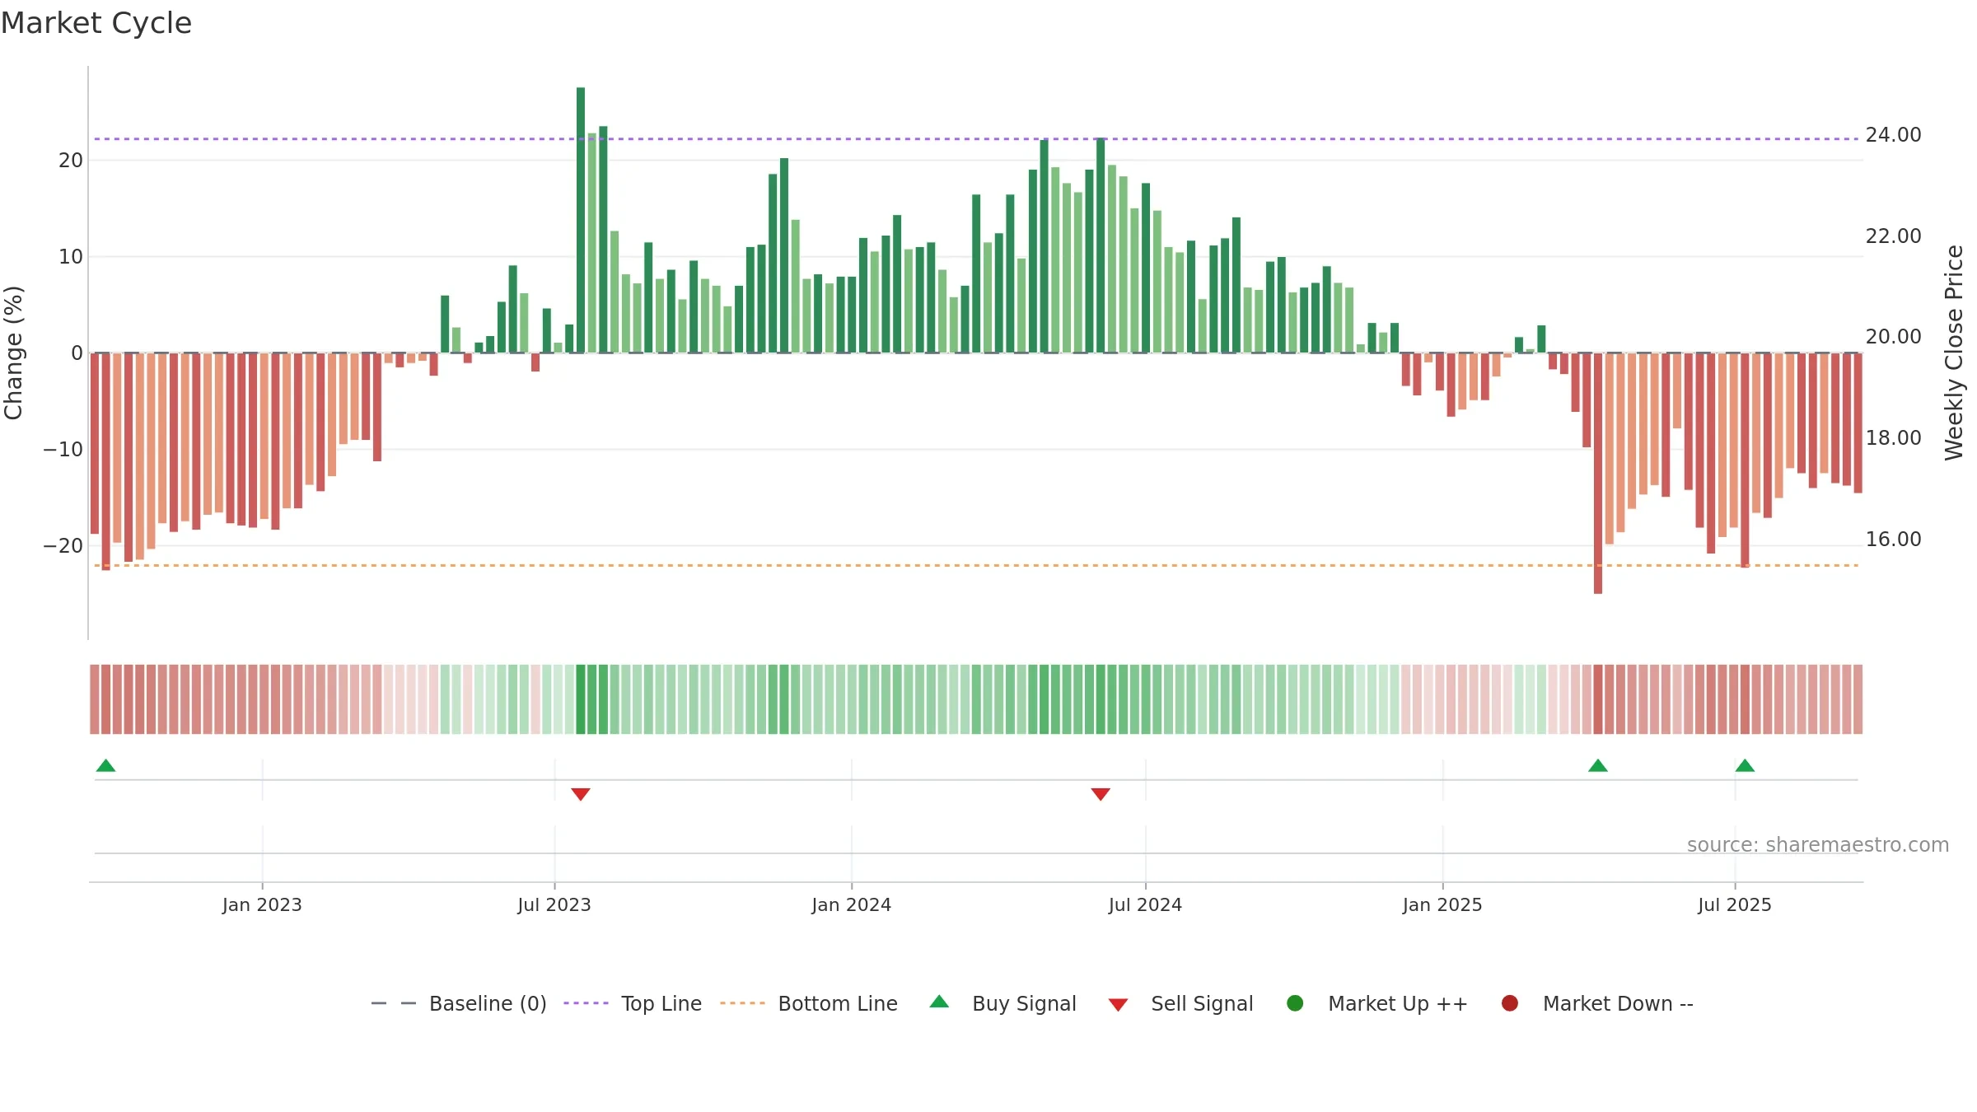Toggle the Baseline (0) legend label
Screen dimensions: 1977x1112
(488, 1003)
